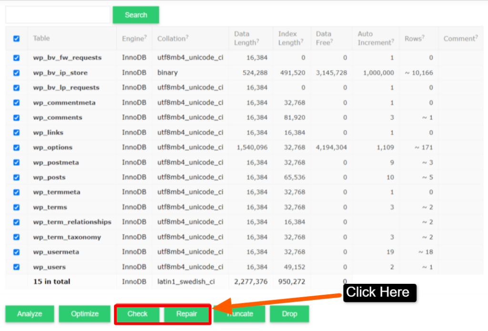Uncheck the wp_bv_ip_store row checkbox
Viewport: 488px width, 331px height.
tap(17, 73)
